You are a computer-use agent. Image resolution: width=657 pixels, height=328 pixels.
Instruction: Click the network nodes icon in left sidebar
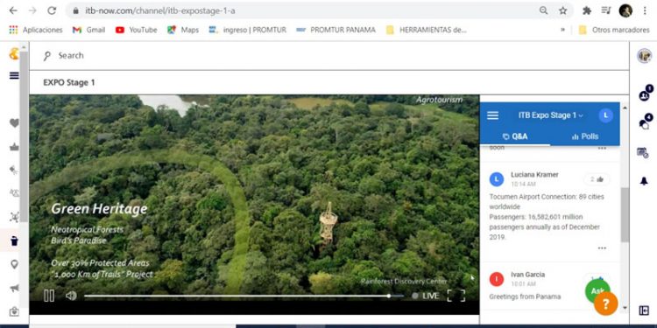14,217
